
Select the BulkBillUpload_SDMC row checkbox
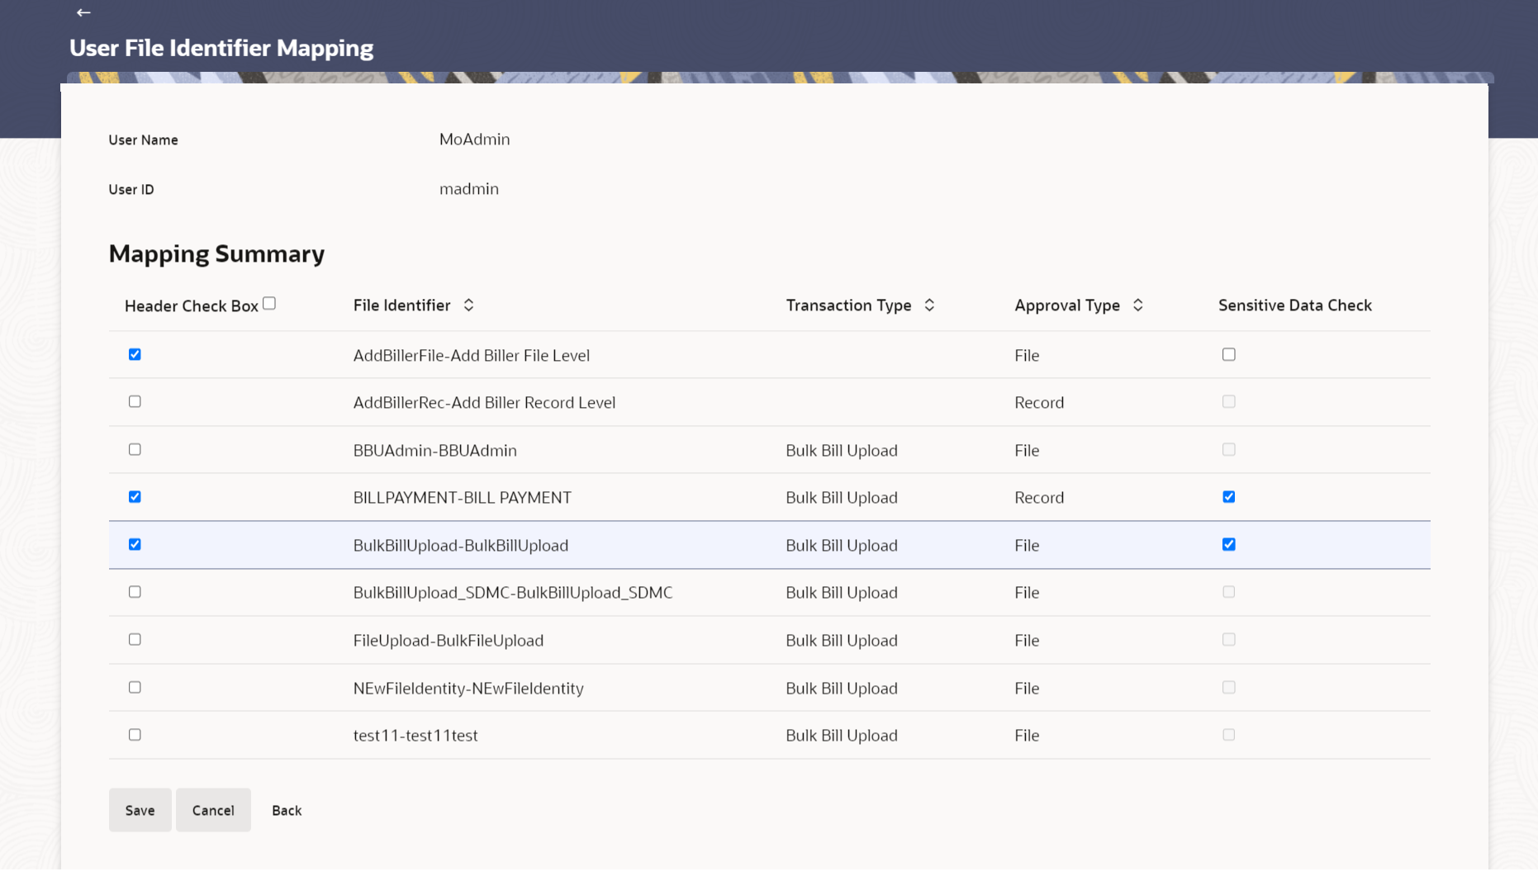tap(135, 592)
